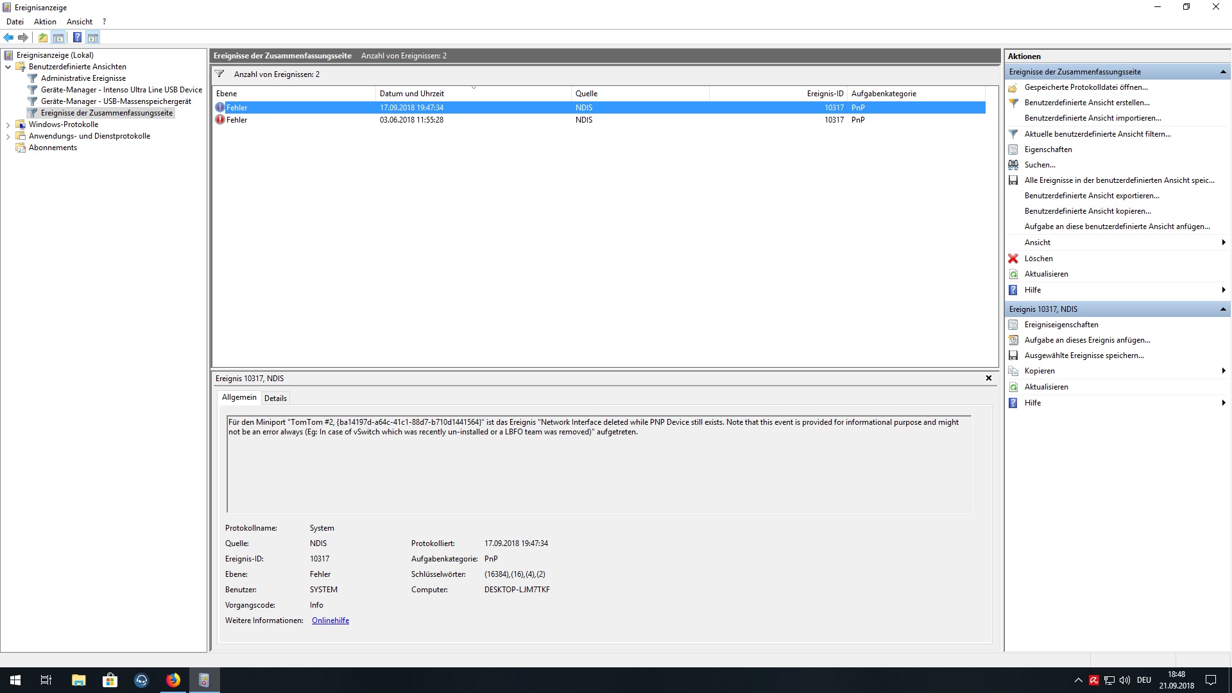Open the Aktion menu
The height and width of the screenshot is (693, 1232).
tap(45, 22)
